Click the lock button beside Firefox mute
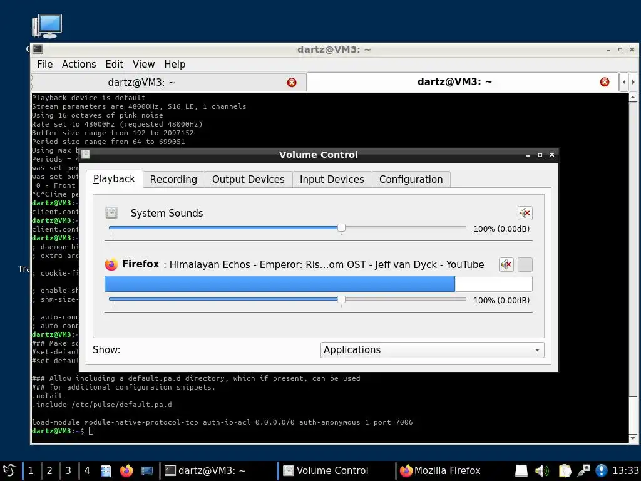Image resolution: width=641 pixels, height=481 pixels. [x=525, y=265]
